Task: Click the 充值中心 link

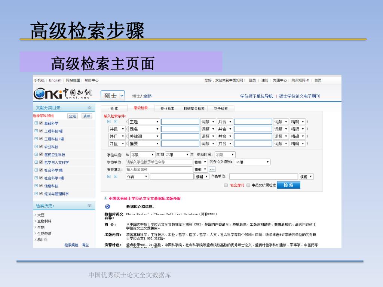Action: click(280, 80)
